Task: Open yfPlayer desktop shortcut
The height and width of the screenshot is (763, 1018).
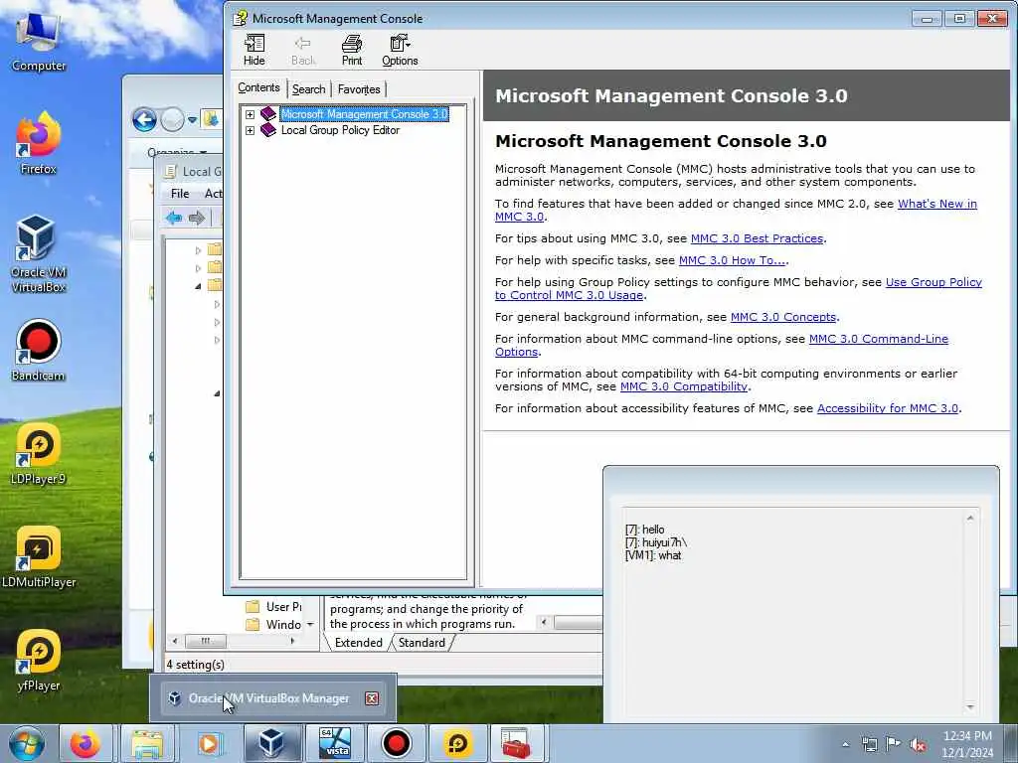Action: [x=39, y=660]
